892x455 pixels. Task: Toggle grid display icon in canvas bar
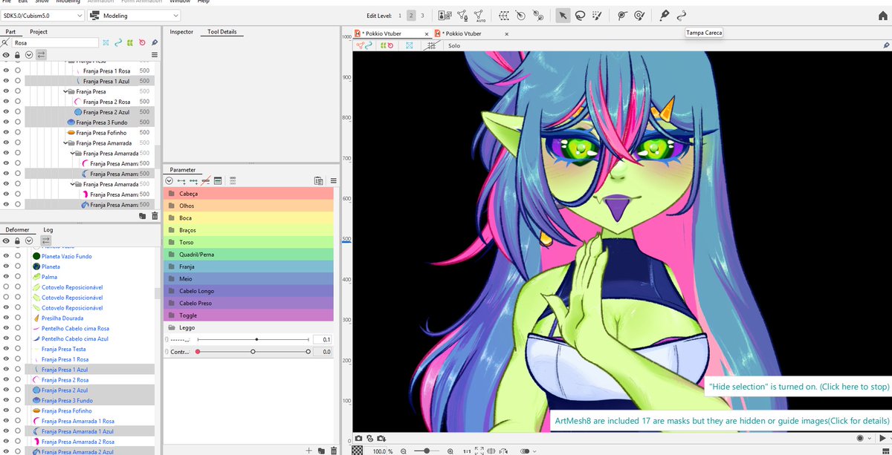click(430, 45)
